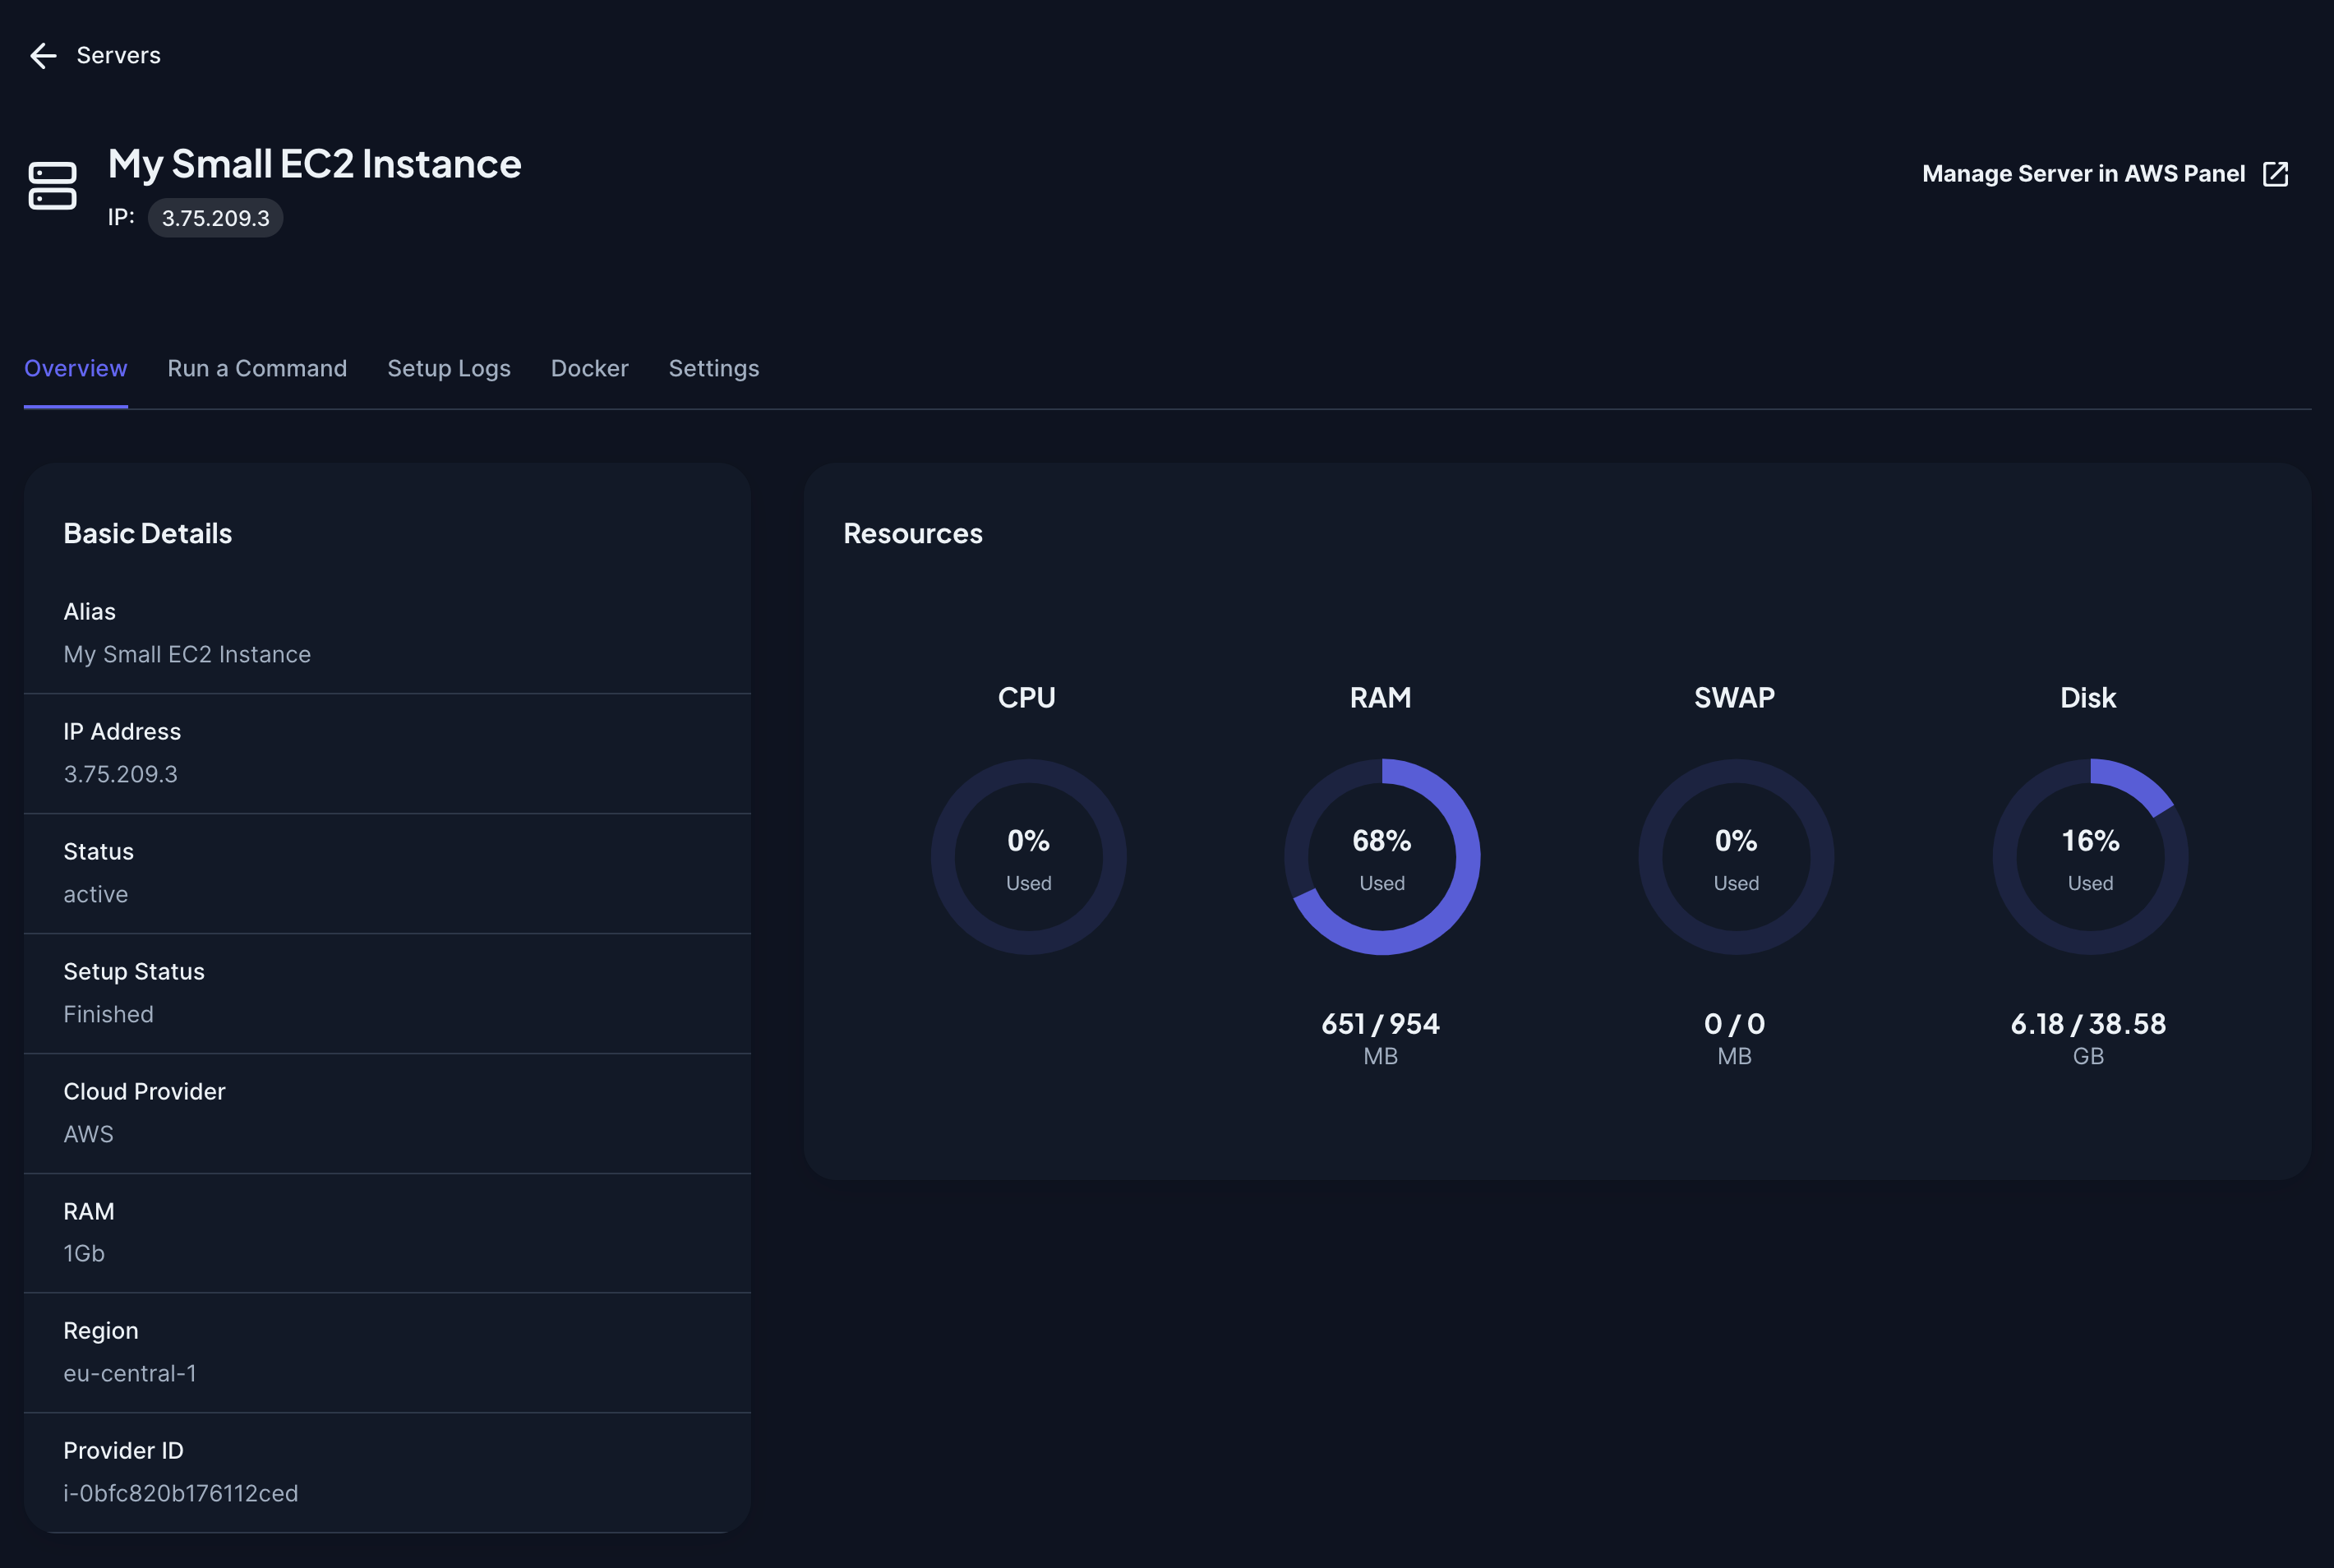Switch to the Docker tab

pyautogui.click(x=589, y=368)
